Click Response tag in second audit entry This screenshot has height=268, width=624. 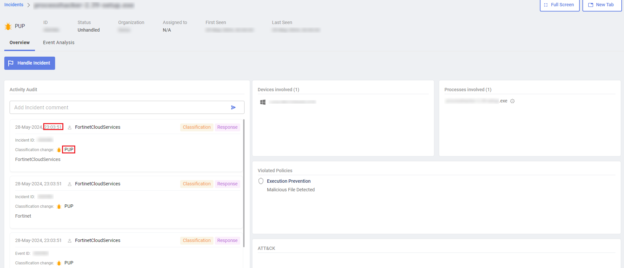(227, 184)
